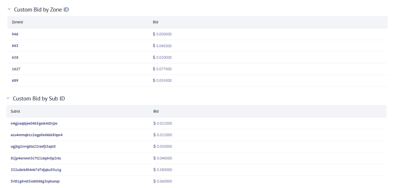Collapse the Custom Bid by Zone ID section

click(x=9, y=9)
